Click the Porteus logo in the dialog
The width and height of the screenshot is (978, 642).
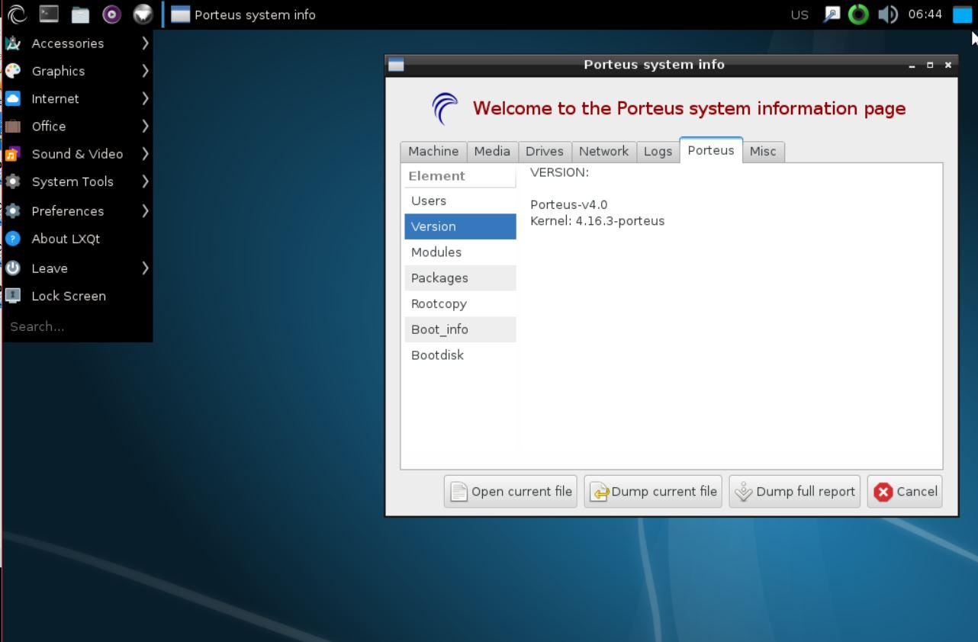[446, 108]
